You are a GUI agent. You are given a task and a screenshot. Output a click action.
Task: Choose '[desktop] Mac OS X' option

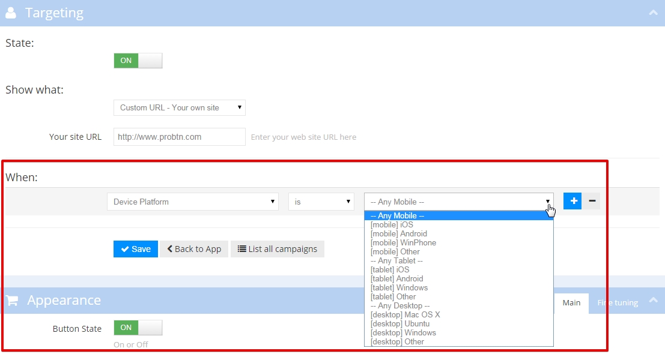point(405,315)
